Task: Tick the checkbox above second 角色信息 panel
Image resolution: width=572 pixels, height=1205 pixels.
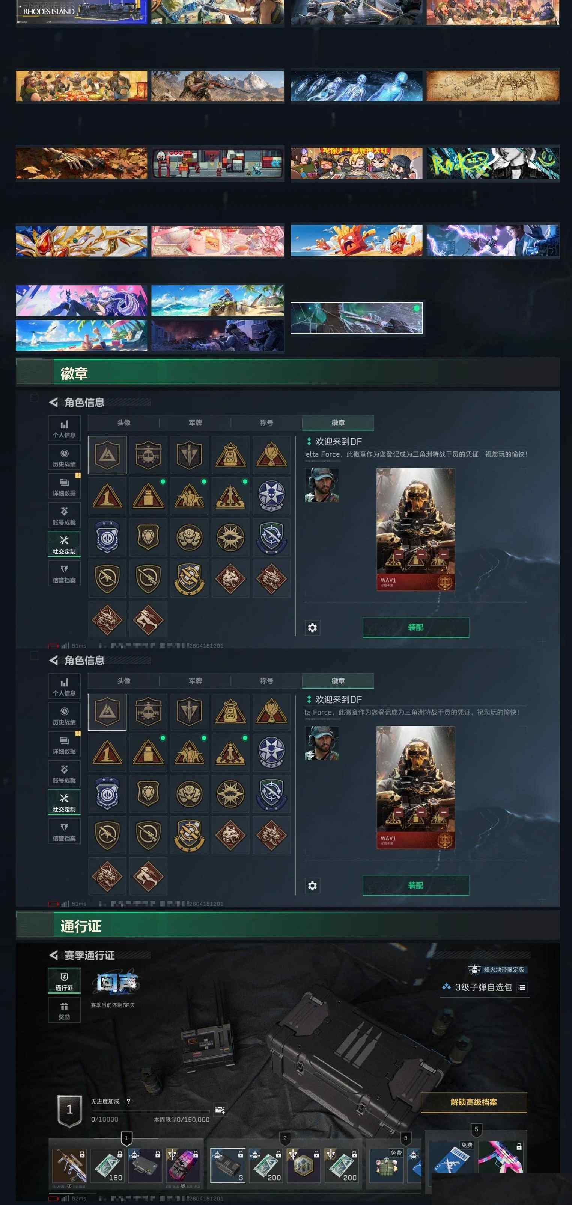Action: pyautogui.click(x=34, y=655)
